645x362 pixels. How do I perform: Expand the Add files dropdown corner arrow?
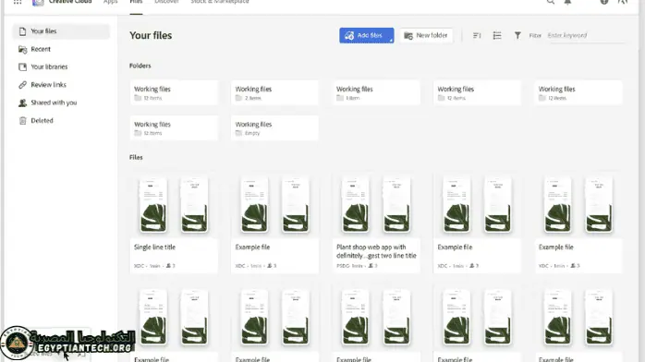click(x=391, y=41)
